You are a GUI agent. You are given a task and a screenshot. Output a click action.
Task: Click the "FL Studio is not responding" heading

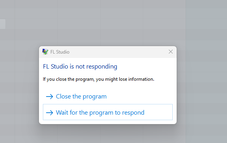[80, 67]
